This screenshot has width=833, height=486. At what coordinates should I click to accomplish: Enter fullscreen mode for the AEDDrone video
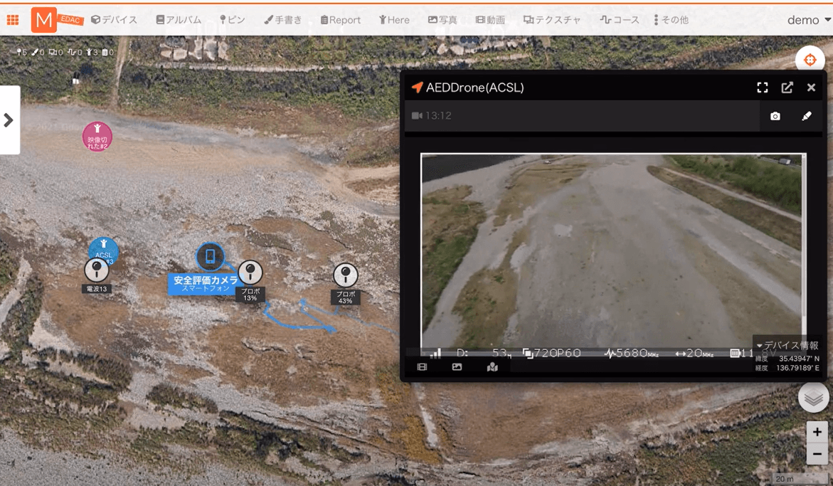tap(762, 87)
